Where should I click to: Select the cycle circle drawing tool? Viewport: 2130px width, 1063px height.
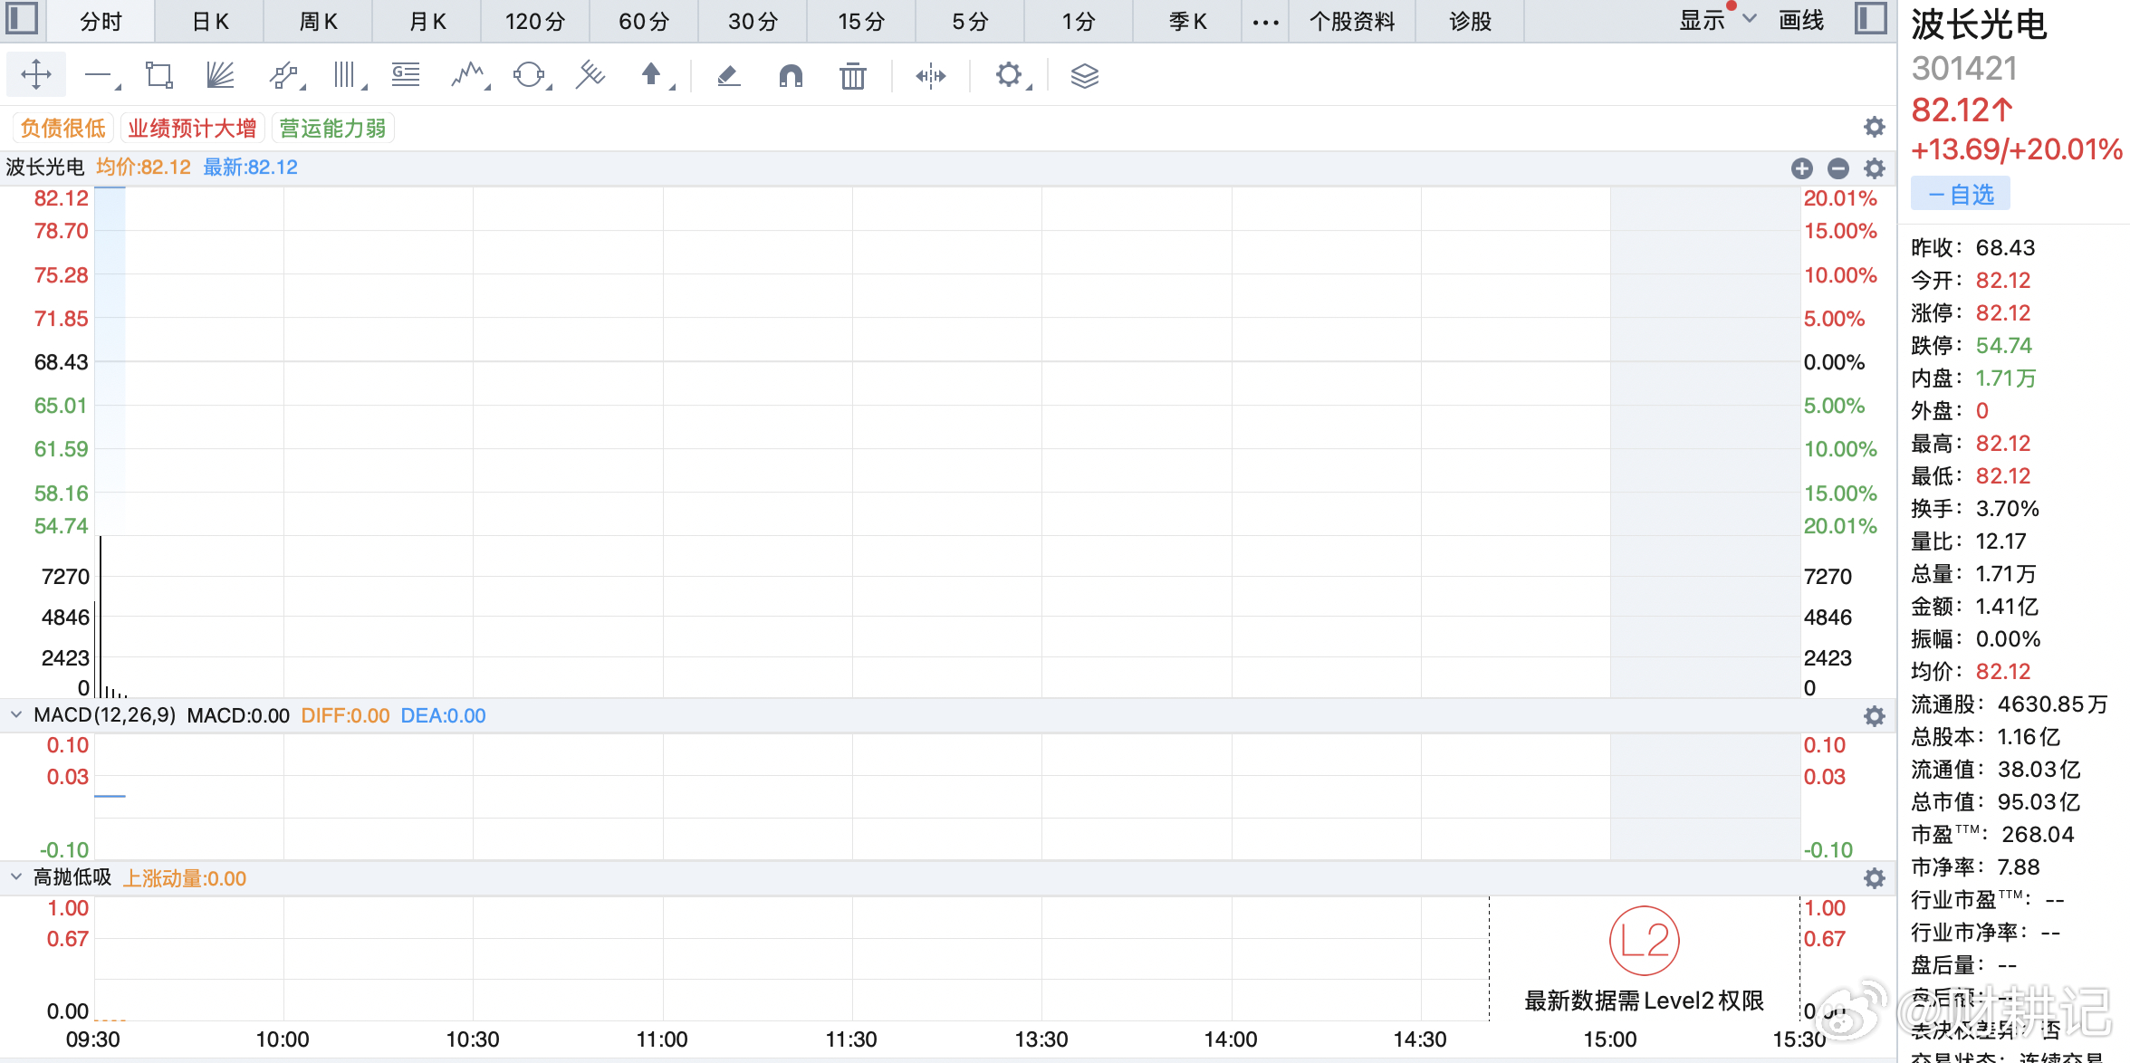[531, 75]
